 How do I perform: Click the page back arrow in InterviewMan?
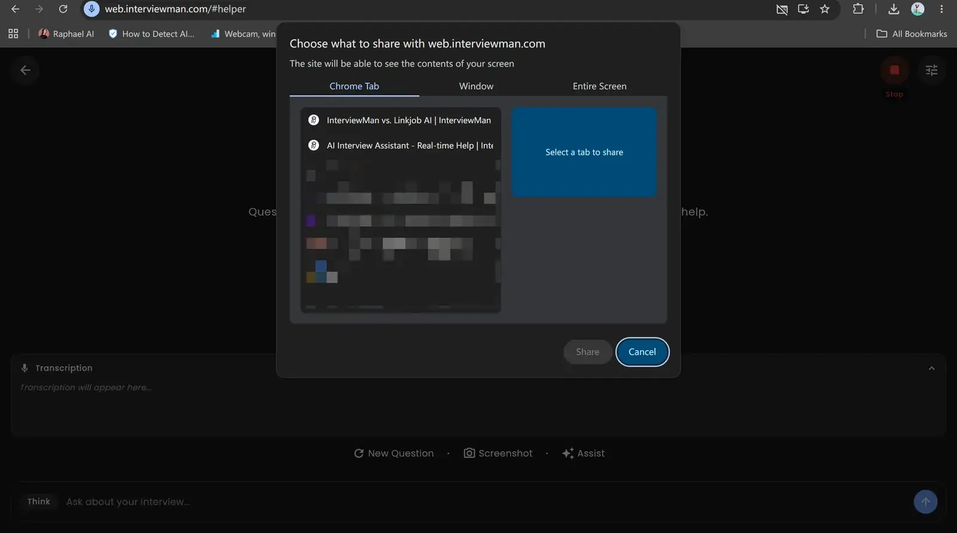coord(25,71)
